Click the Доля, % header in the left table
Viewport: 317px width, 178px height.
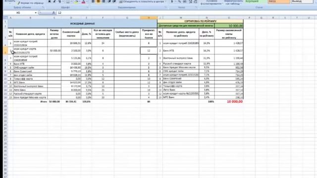[x=86, y=34]
